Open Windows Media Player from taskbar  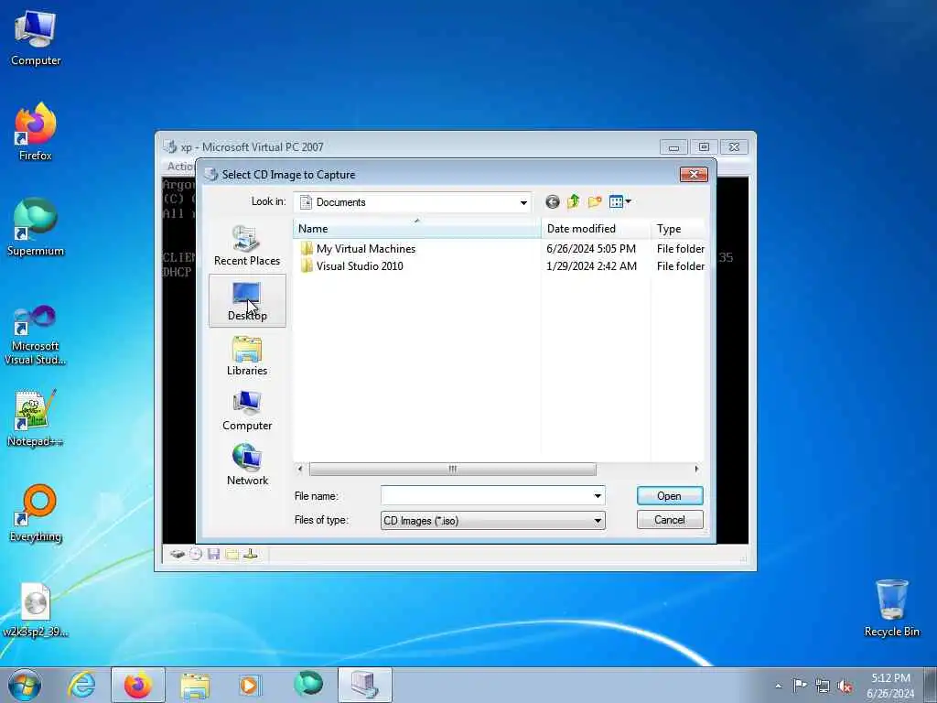click(x=250, y=685)
